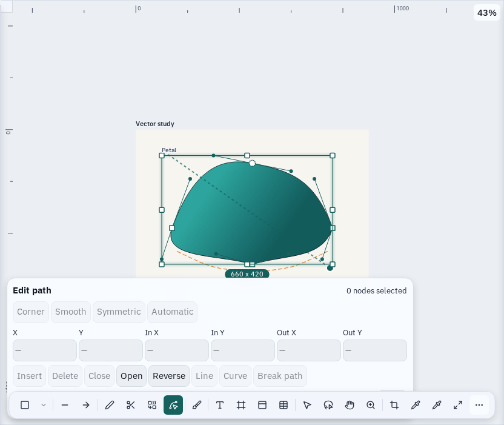Convert segment with the Line button
The width and height of the screenshot is (504, 425).
pos(204,376)
